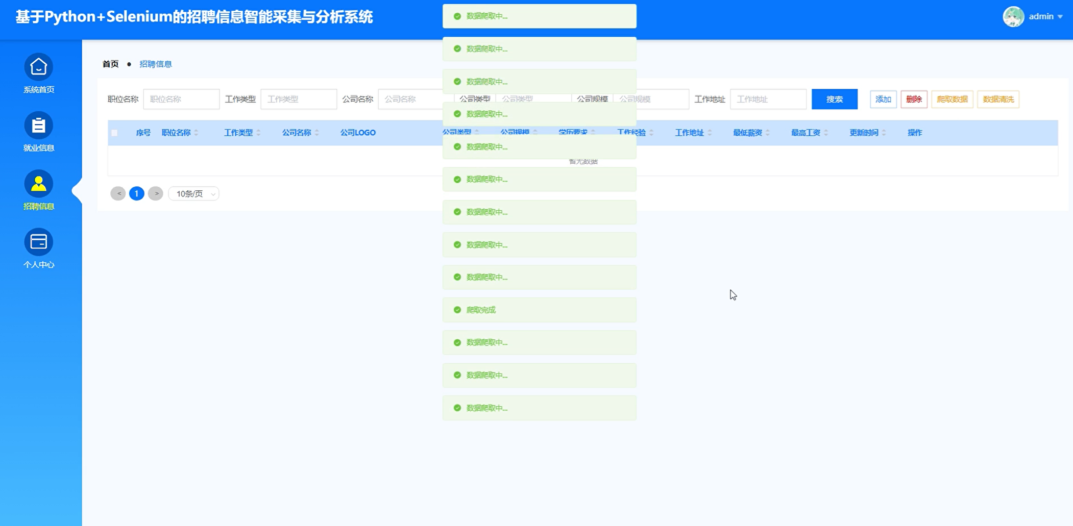1073x526 pixels.
Task: Click the 数据清洗 action button
Action: [x=998, y=99]
